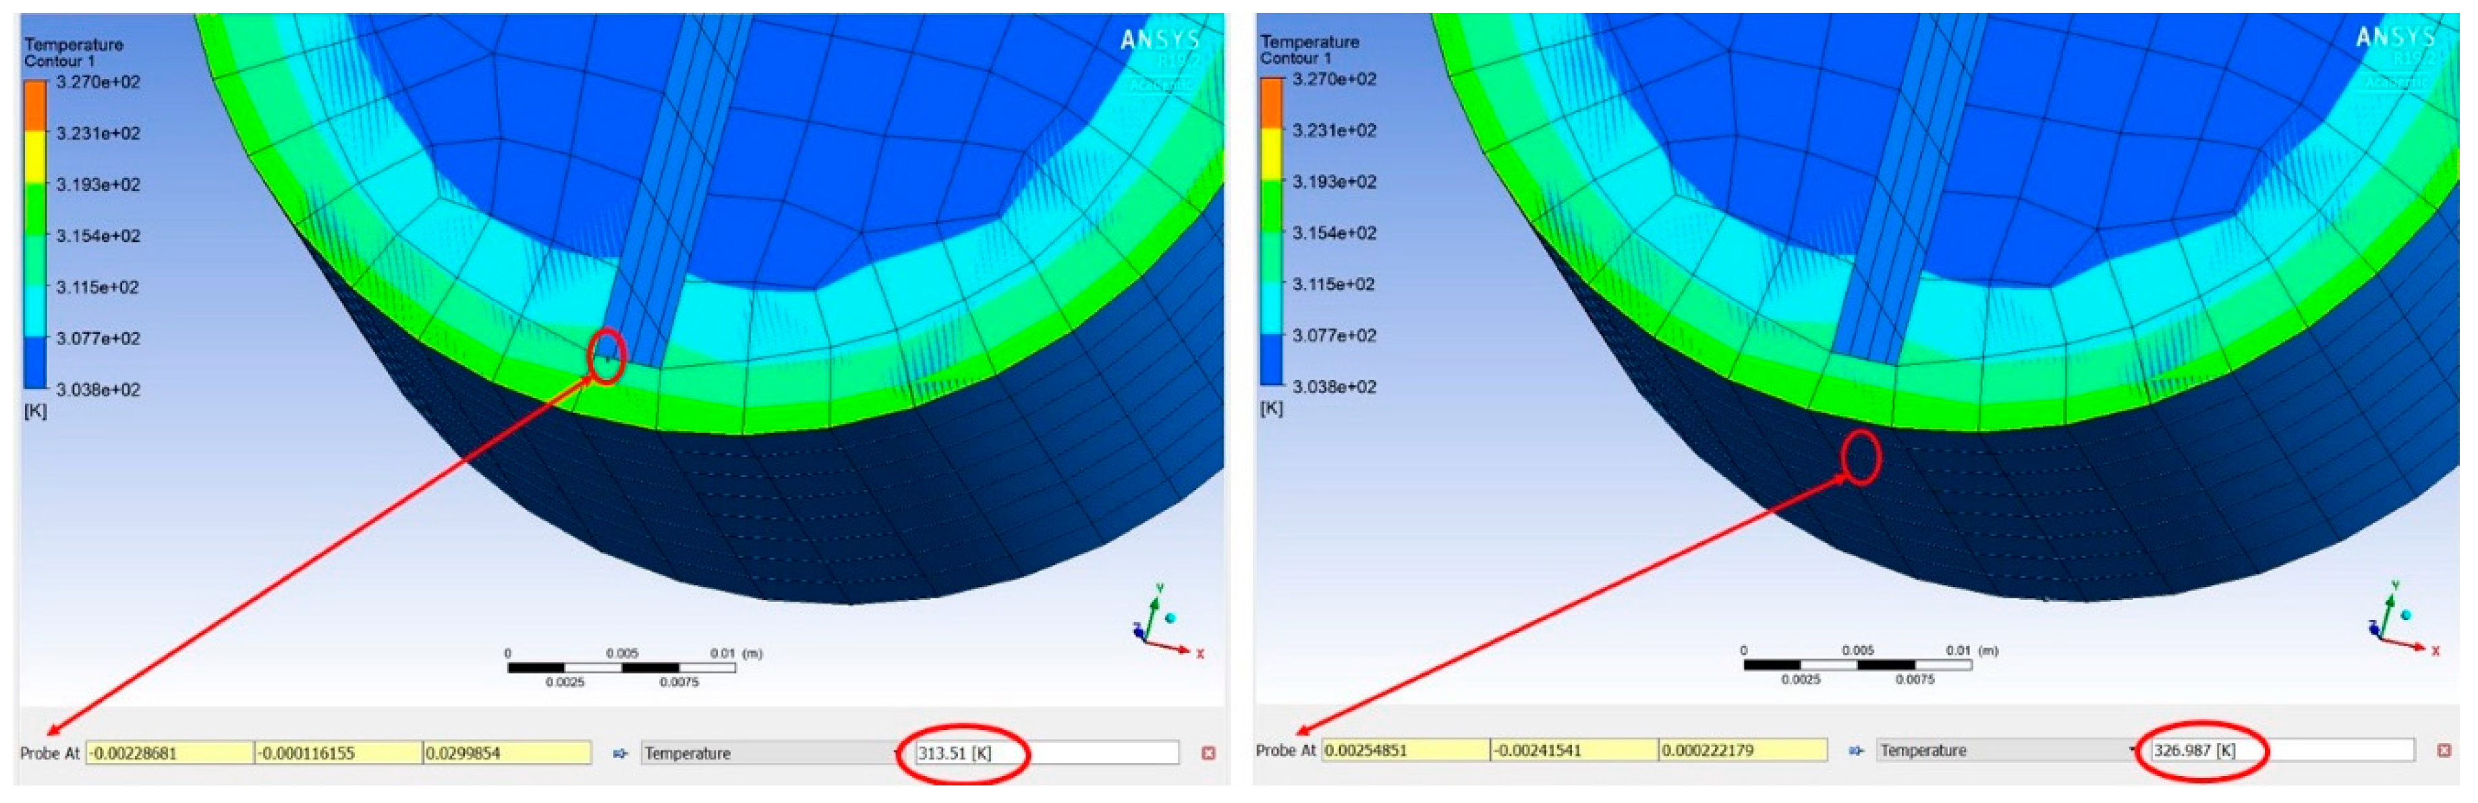Click the blue arrow icon in left probe bar
The image size is (2478, 803).
point(621,753)
